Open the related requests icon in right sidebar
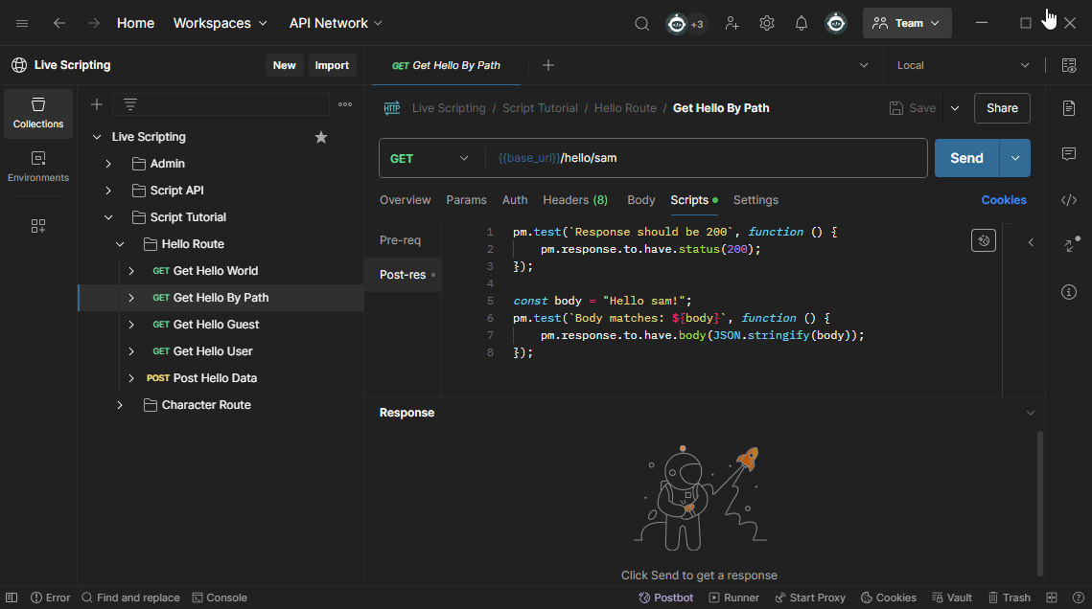Viewport: 1092px width, 609px height. [1070, 245]
